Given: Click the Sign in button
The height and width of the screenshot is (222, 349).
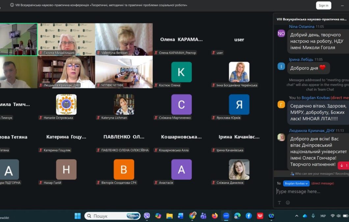Looking at the screenshot, I should [323, 6].
